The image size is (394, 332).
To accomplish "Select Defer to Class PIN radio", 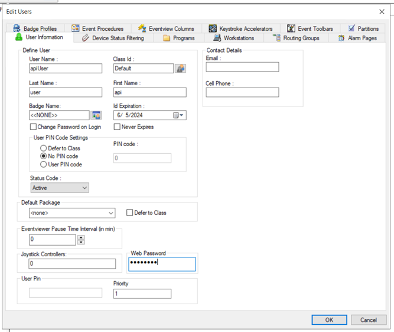I will [44, 148].
